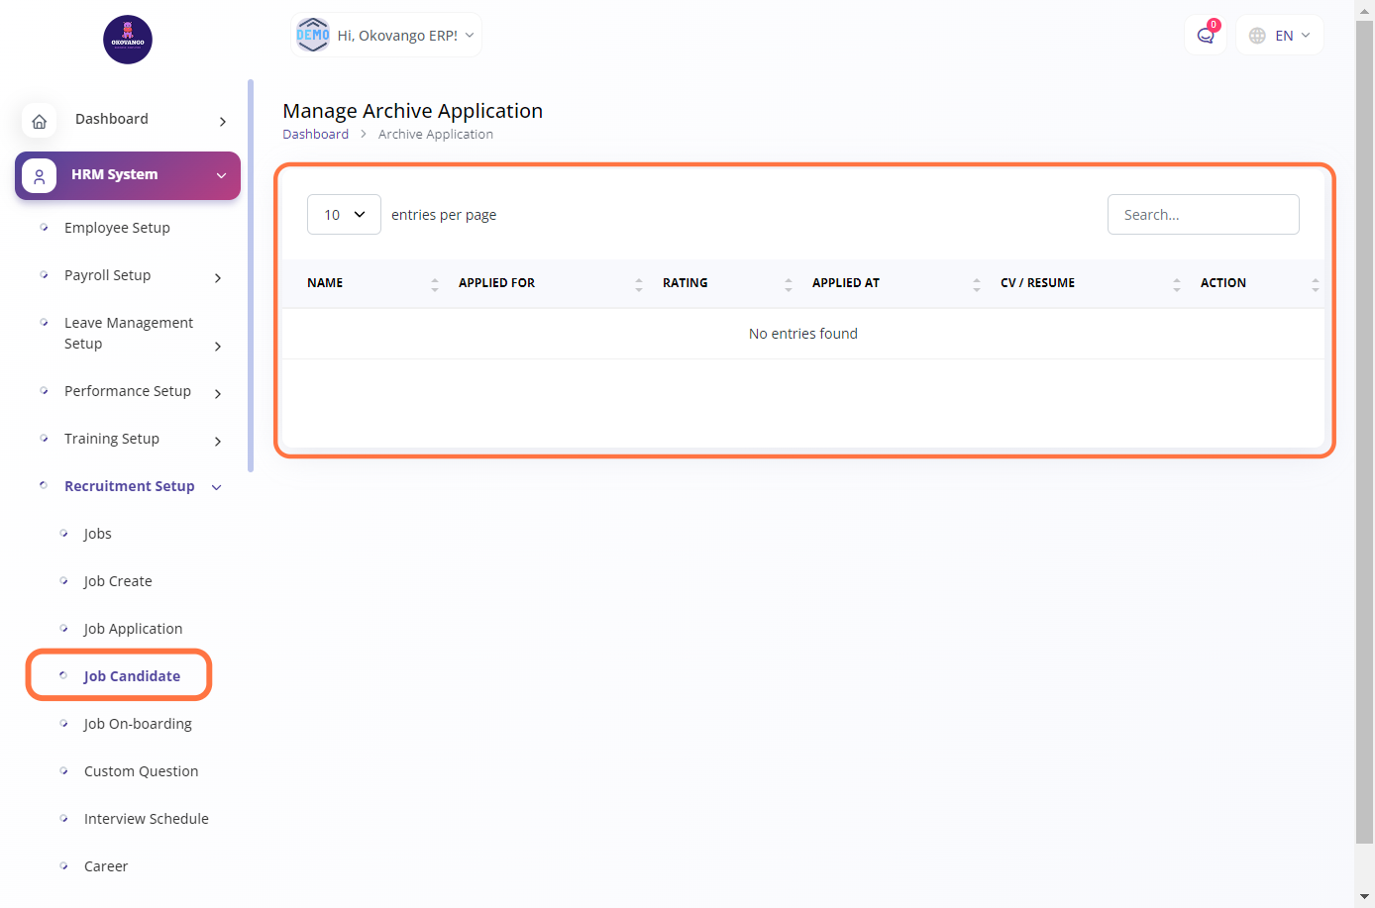Sort table by Applied At column arrows
Screen dimensions: 1375x908
(x=976, y=284)
